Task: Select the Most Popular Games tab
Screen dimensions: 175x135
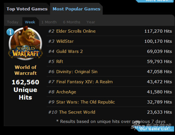Action: pos(76,9)
